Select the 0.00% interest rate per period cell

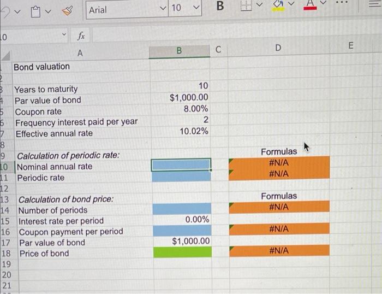(182, 220)
